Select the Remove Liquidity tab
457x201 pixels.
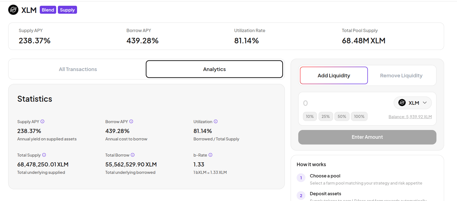click(401, 75)
